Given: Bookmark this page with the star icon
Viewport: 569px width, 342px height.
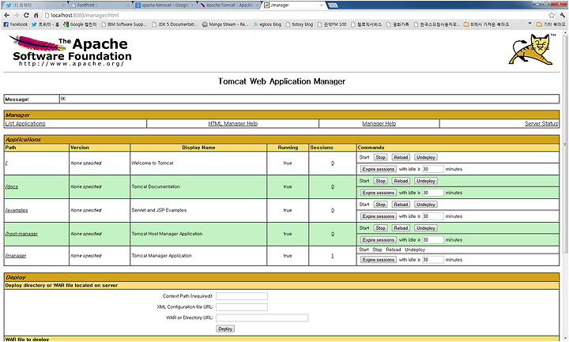Looking at the screenshot, I should (x=552, y=15).
